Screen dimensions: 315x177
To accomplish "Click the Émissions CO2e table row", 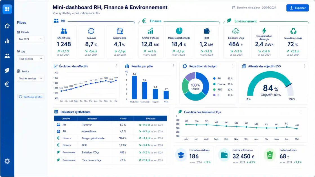I will coord(111,152).
